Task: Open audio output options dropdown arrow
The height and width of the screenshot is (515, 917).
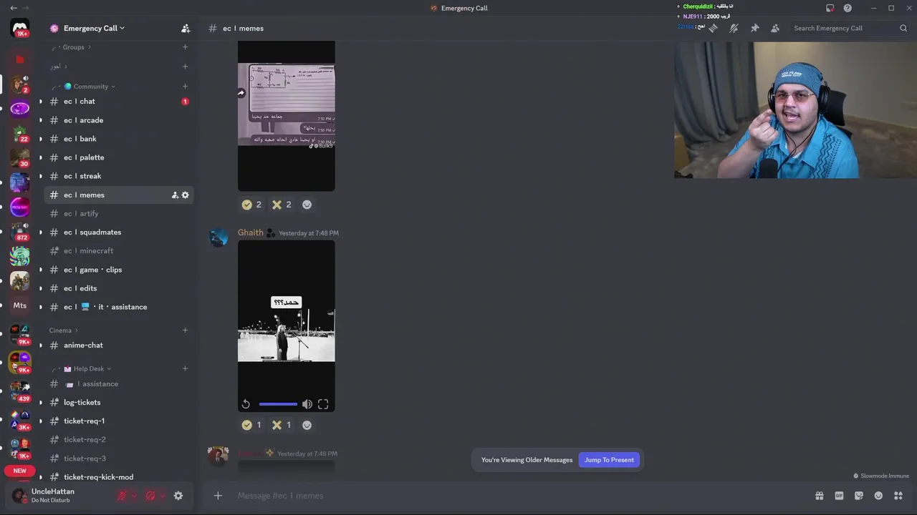Action: (x=163, y=496)
